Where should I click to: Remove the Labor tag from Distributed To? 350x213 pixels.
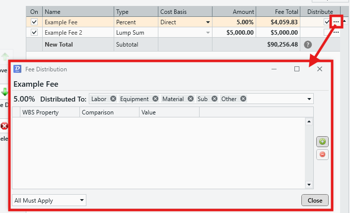tap(113, 99)
